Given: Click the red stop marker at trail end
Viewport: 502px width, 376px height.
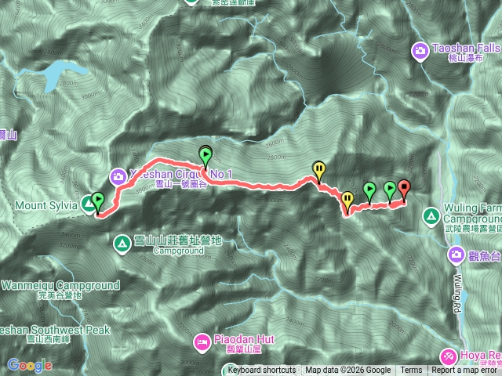Looking at the screenshot, I should 404,188.
